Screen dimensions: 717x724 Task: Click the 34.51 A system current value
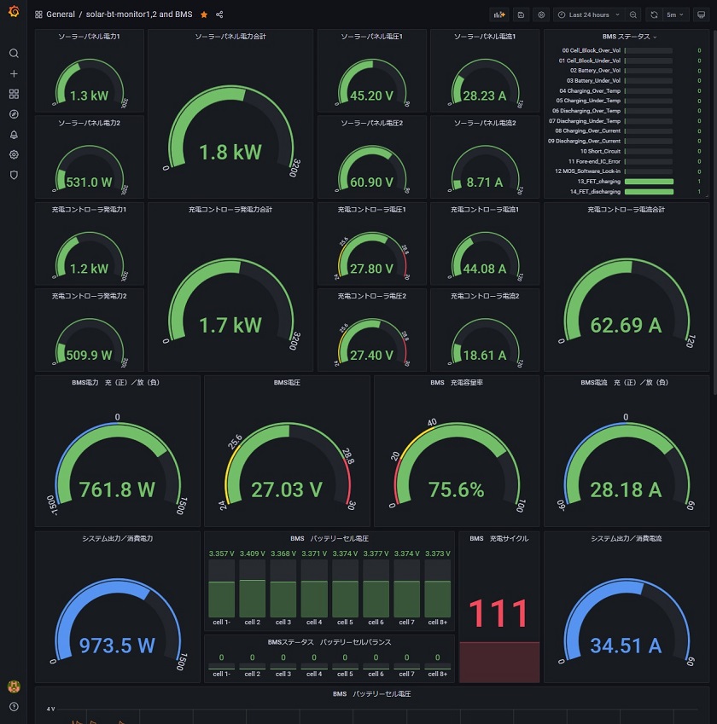click(626, 646)
